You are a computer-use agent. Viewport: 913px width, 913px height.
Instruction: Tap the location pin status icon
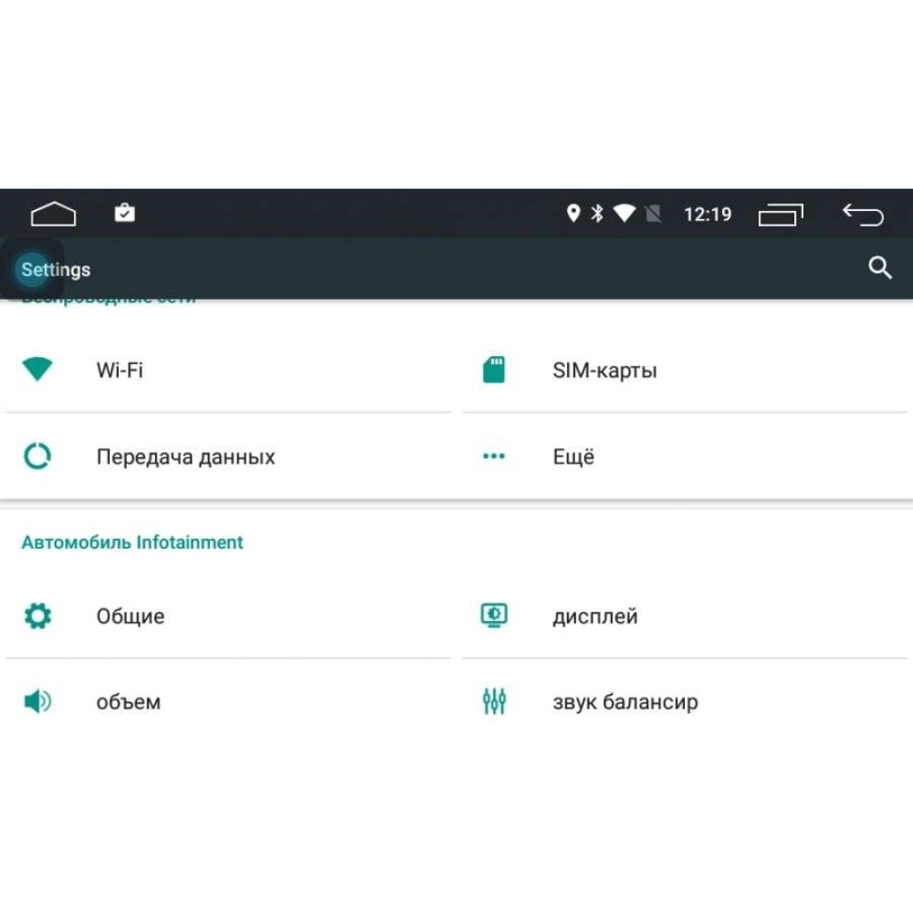573,213
